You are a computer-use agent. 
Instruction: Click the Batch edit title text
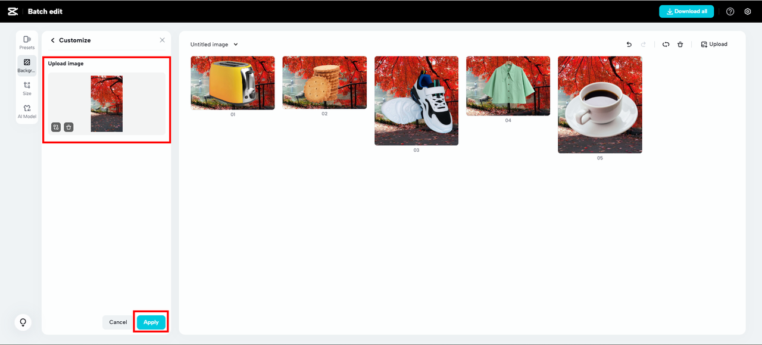click(45, 11)
